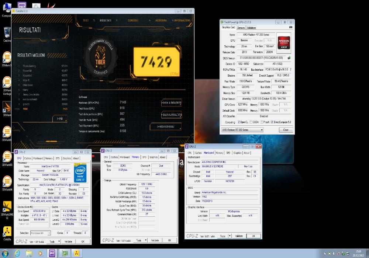Click the 7429 score panel in Catzilla
The width and height of the screenshot is (369, 258).
click(156, 62)
